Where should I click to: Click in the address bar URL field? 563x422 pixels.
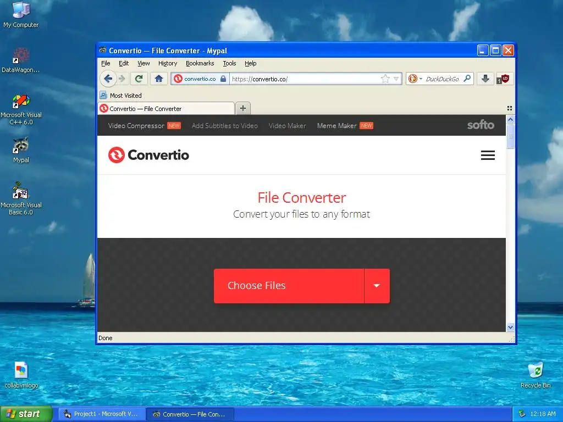coord(305,79)
